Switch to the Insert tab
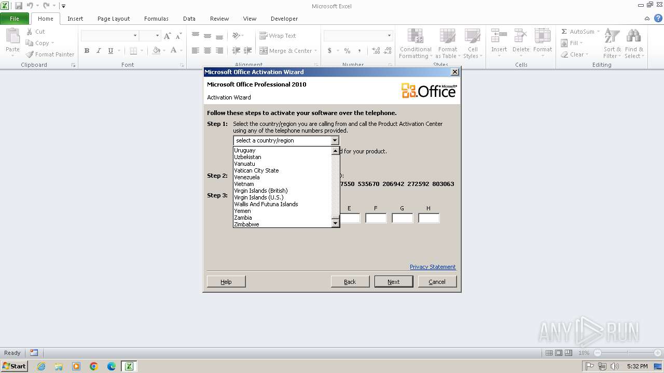The image size is (664, 373). click(75, 19)
